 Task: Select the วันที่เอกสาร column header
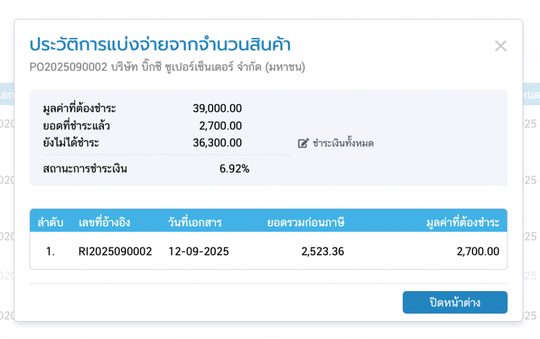click(195, 223)
